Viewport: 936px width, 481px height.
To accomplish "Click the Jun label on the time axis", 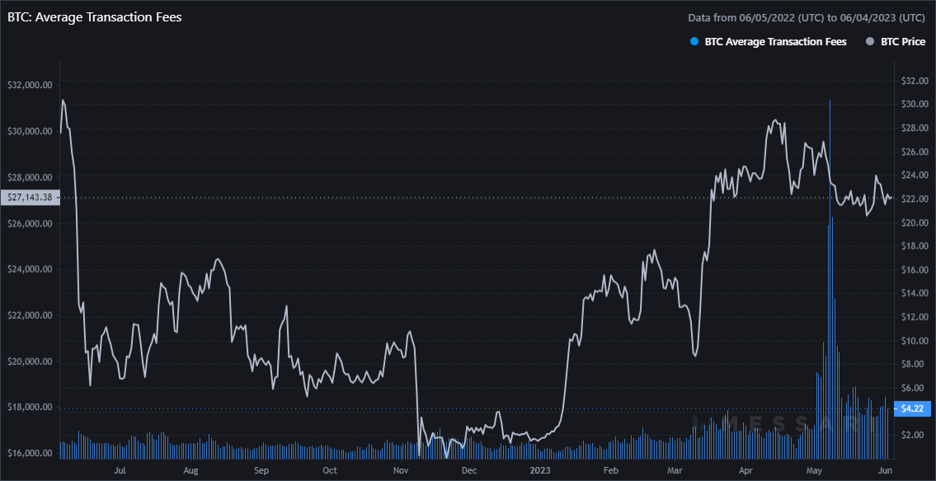I will click(x=883, y=469).
